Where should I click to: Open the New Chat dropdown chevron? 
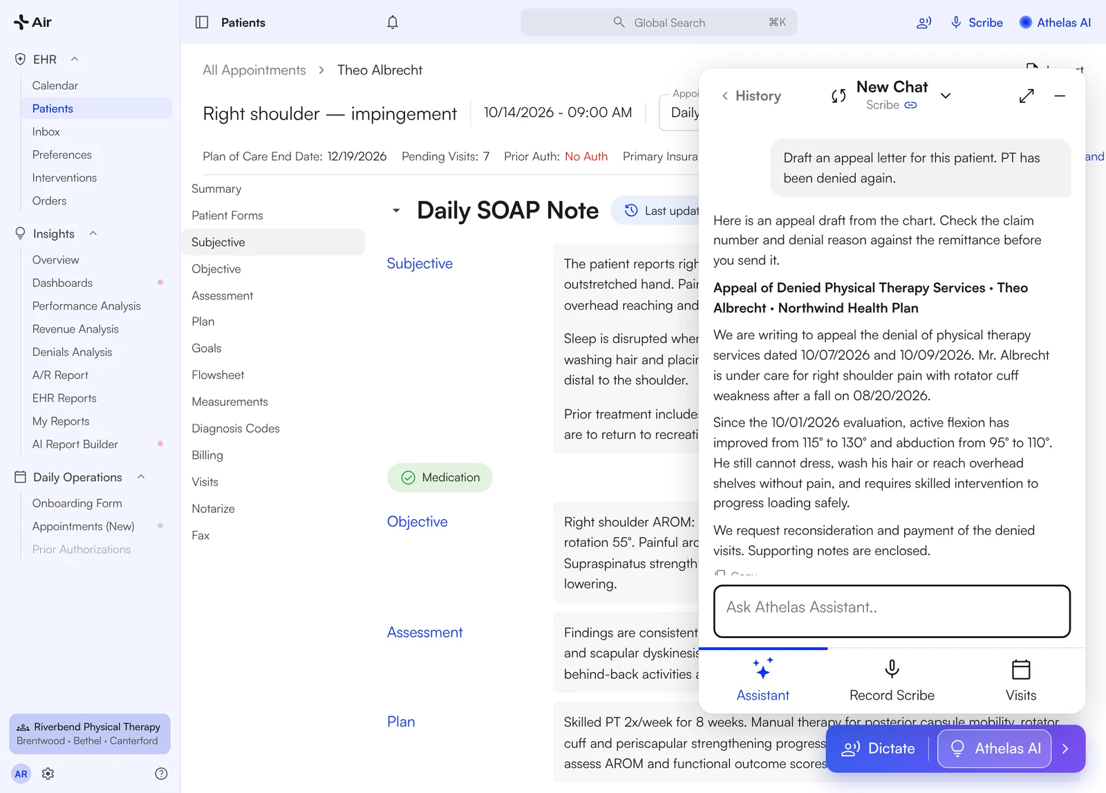click(946, 95)
